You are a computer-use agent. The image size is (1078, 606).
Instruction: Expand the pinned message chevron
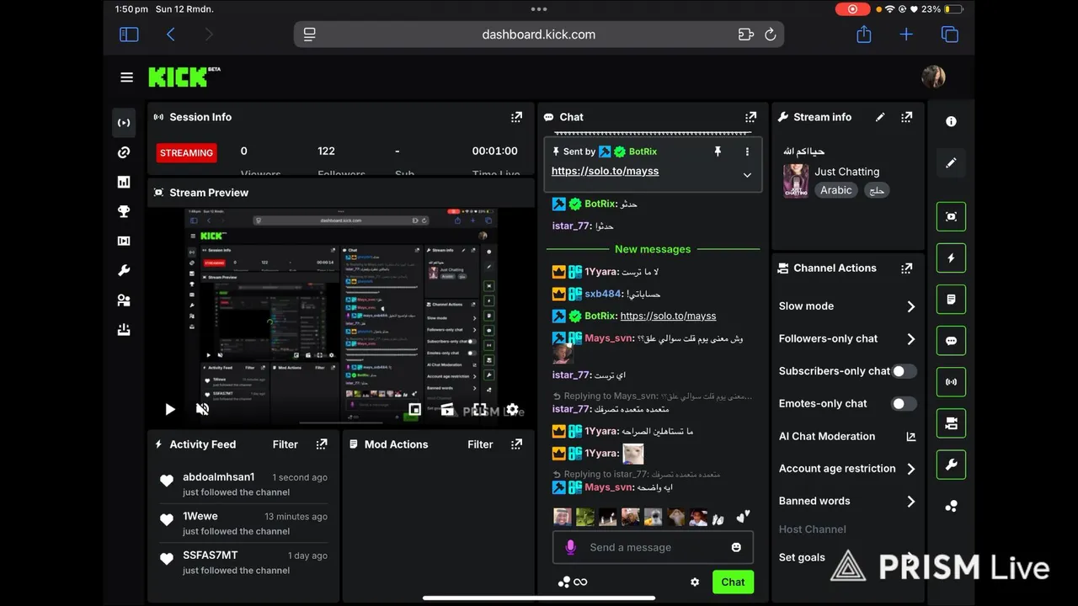tap(747, 175)
